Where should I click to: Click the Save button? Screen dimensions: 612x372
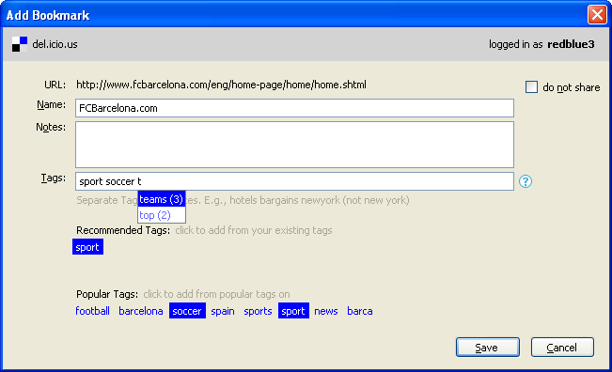pyautogui.click(x=488, y=347)
